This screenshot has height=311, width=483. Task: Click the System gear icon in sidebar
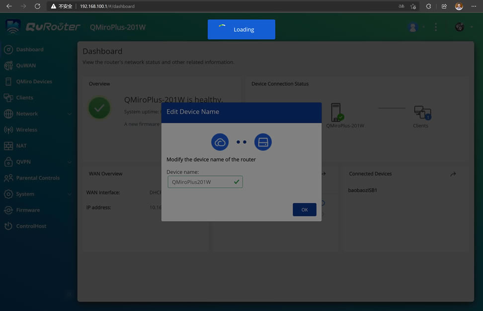coord(8,194)
